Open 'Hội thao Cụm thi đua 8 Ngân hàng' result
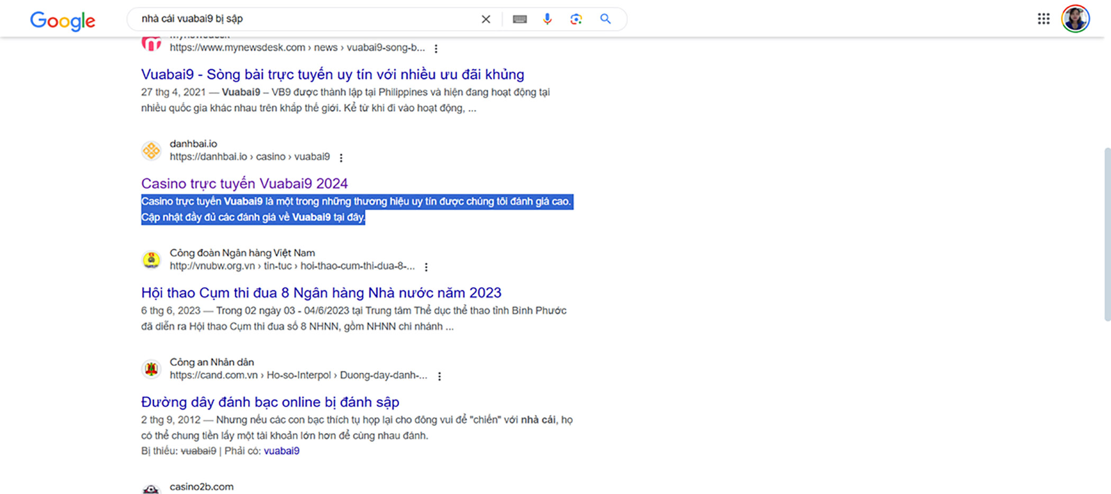 coord(321,293)
